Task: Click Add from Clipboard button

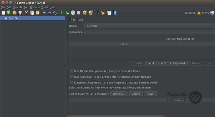Action: pyautogui.click(x=173, y=63)
